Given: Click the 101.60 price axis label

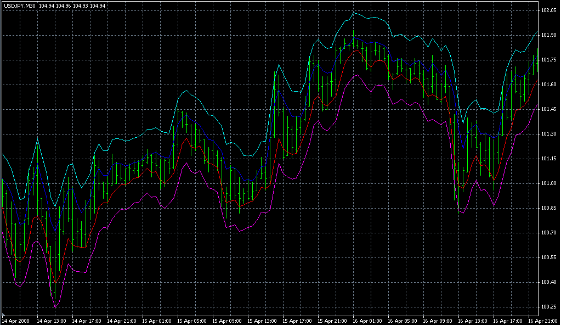Looking at the screenshot, I should point(549,85).
